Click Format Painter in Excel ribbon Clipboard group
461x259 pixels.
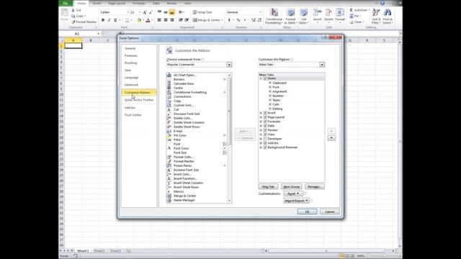coord(84,22)
